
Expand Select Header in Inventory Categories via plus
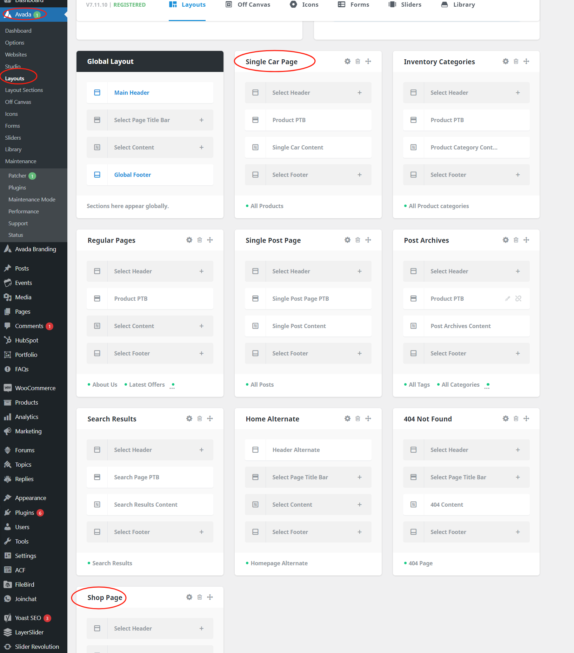click(518, 92)
